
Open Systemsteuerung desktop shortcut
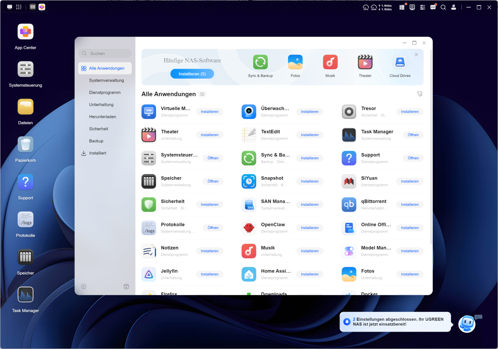point(25,69)
